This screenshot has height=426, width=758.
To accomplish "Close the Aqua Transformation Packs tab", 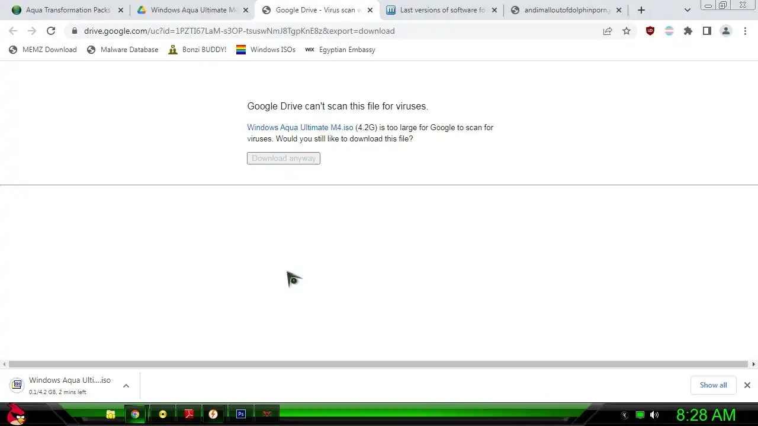I will (x=121, y=10).
